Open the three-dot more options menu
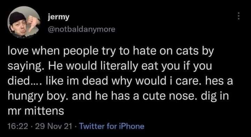This screenshot has height=137, width=251. point(239,16)
